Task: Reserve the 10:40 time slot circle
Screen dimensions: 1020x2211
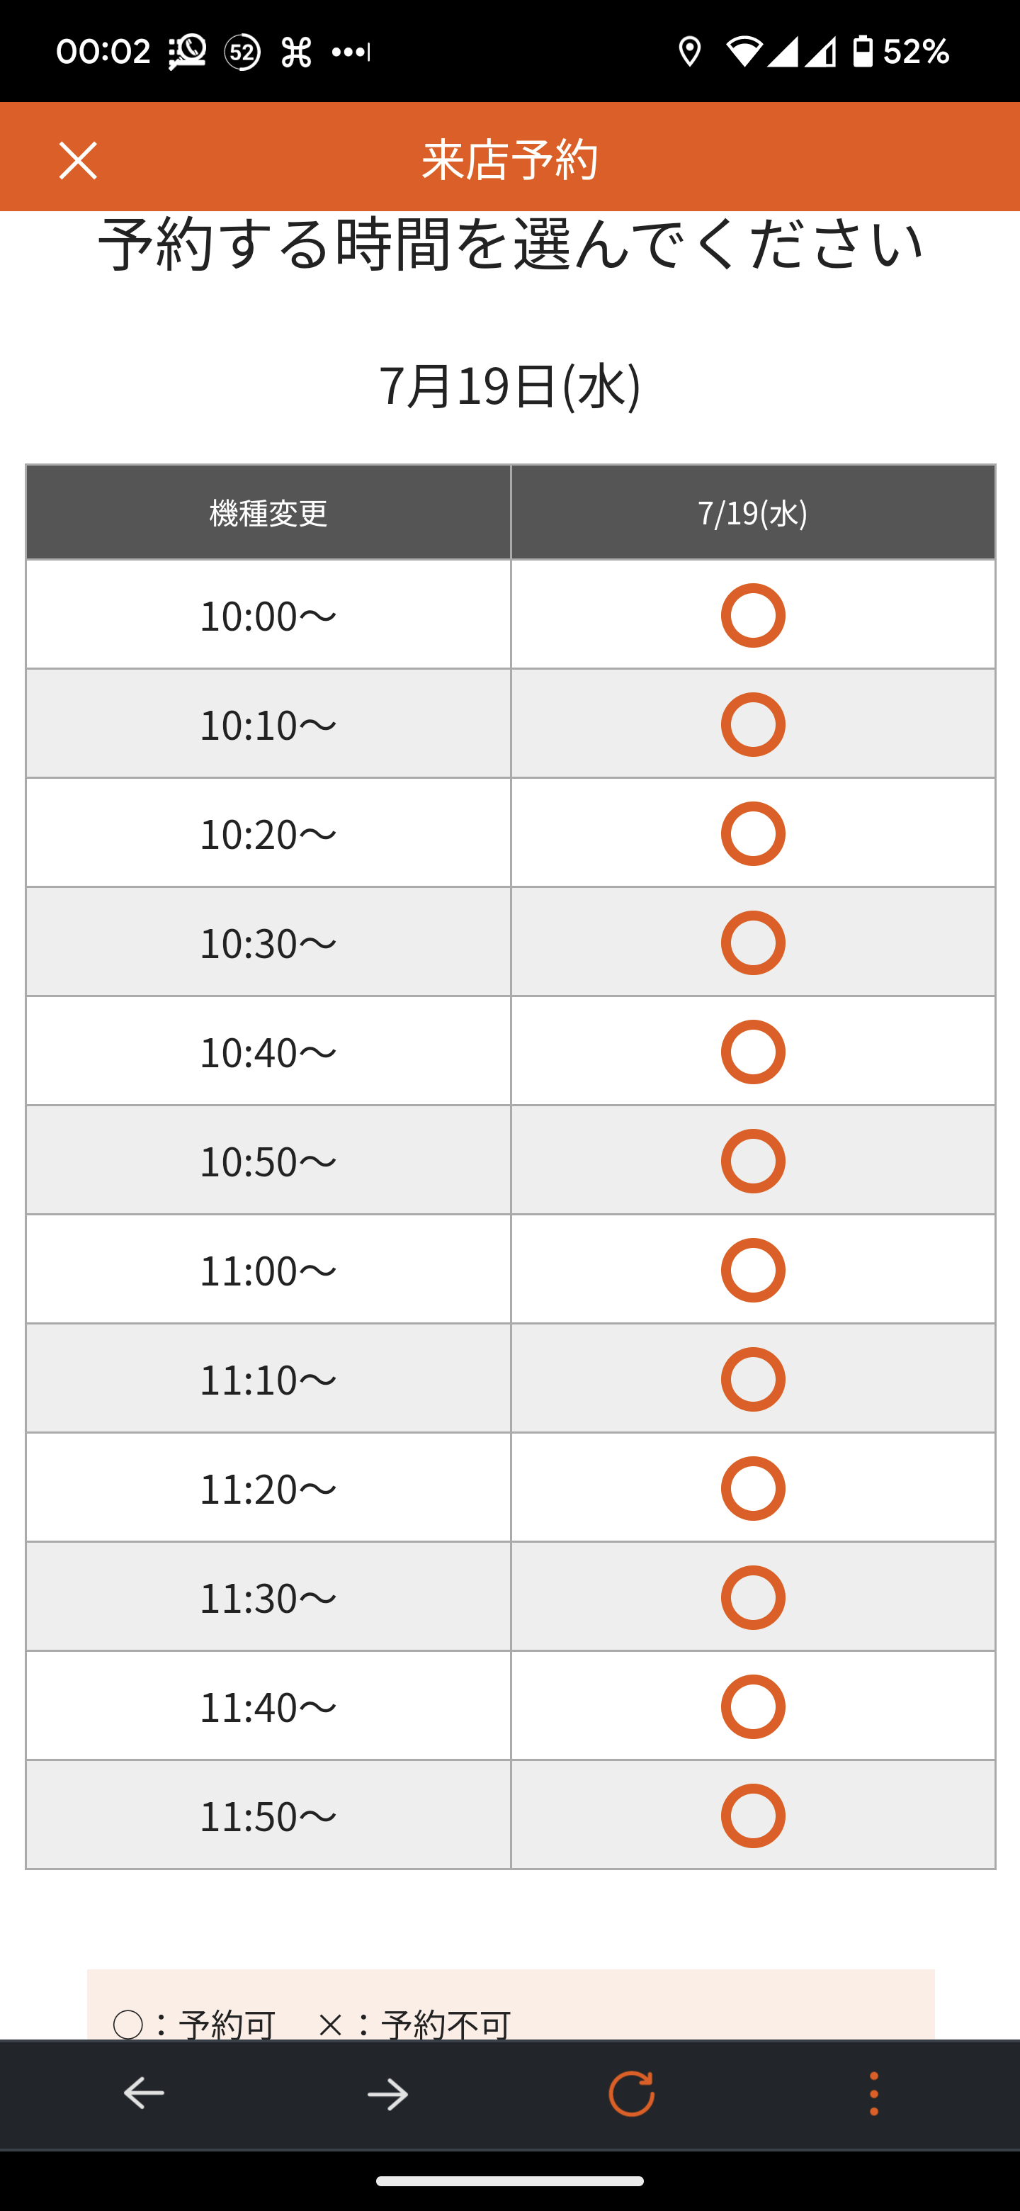Action: [752, 1052]
